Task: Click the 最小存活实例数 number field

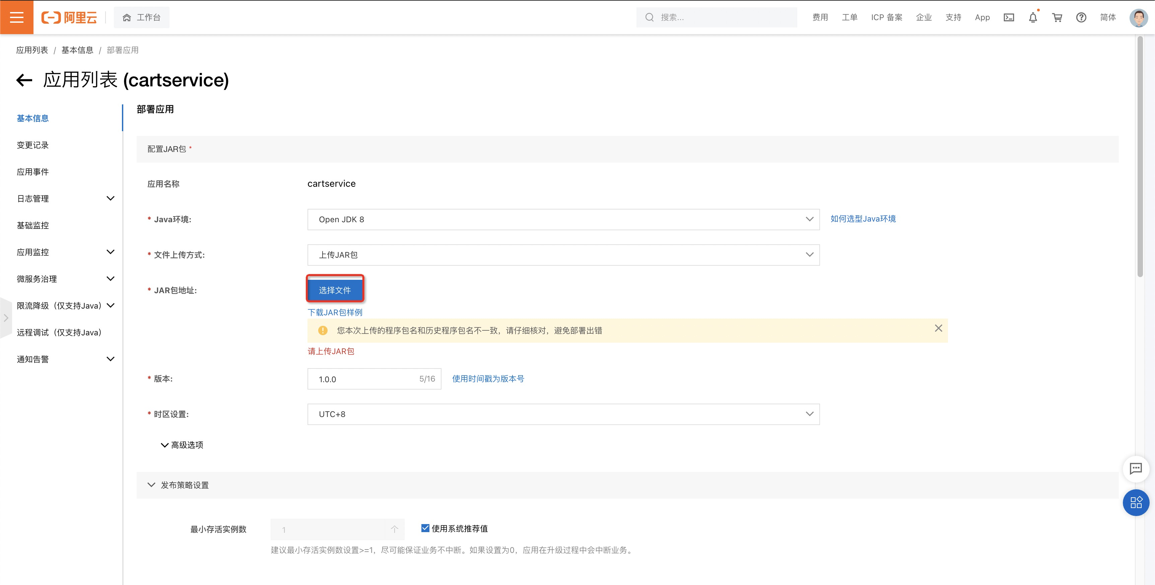Action: tap(337, 529)
